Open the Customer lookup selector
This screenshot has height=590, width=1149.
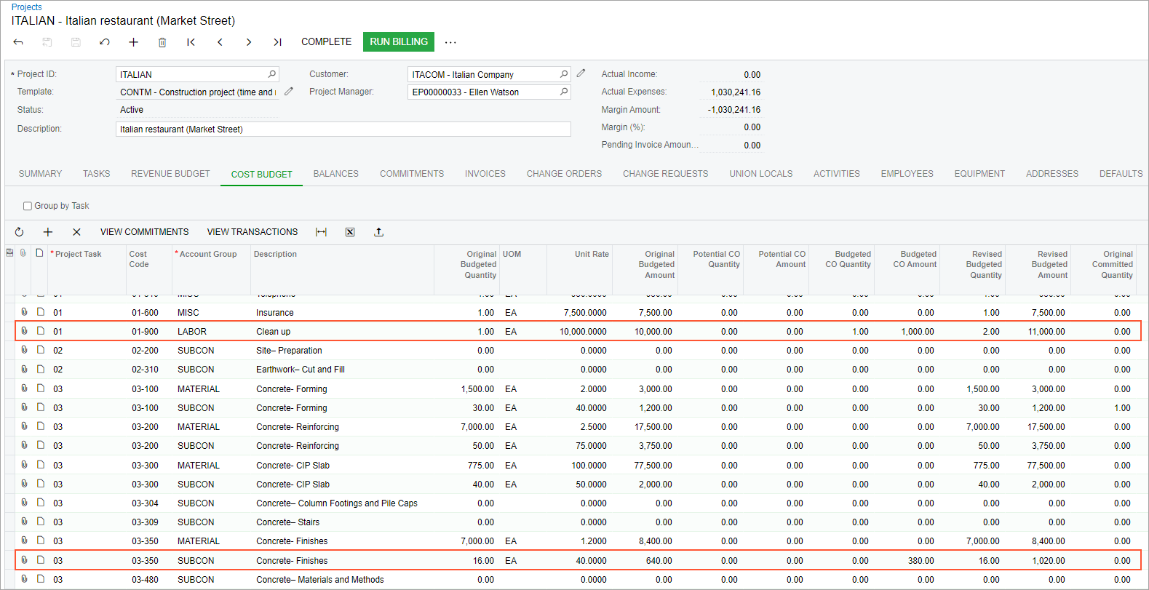(563, 74)
